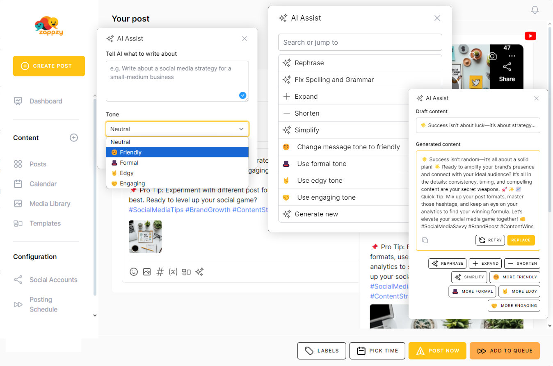Launch AI Assist sparkle icon in post toolbar
The height and width of the screenshot is (366, 553).
pos(200,271)
